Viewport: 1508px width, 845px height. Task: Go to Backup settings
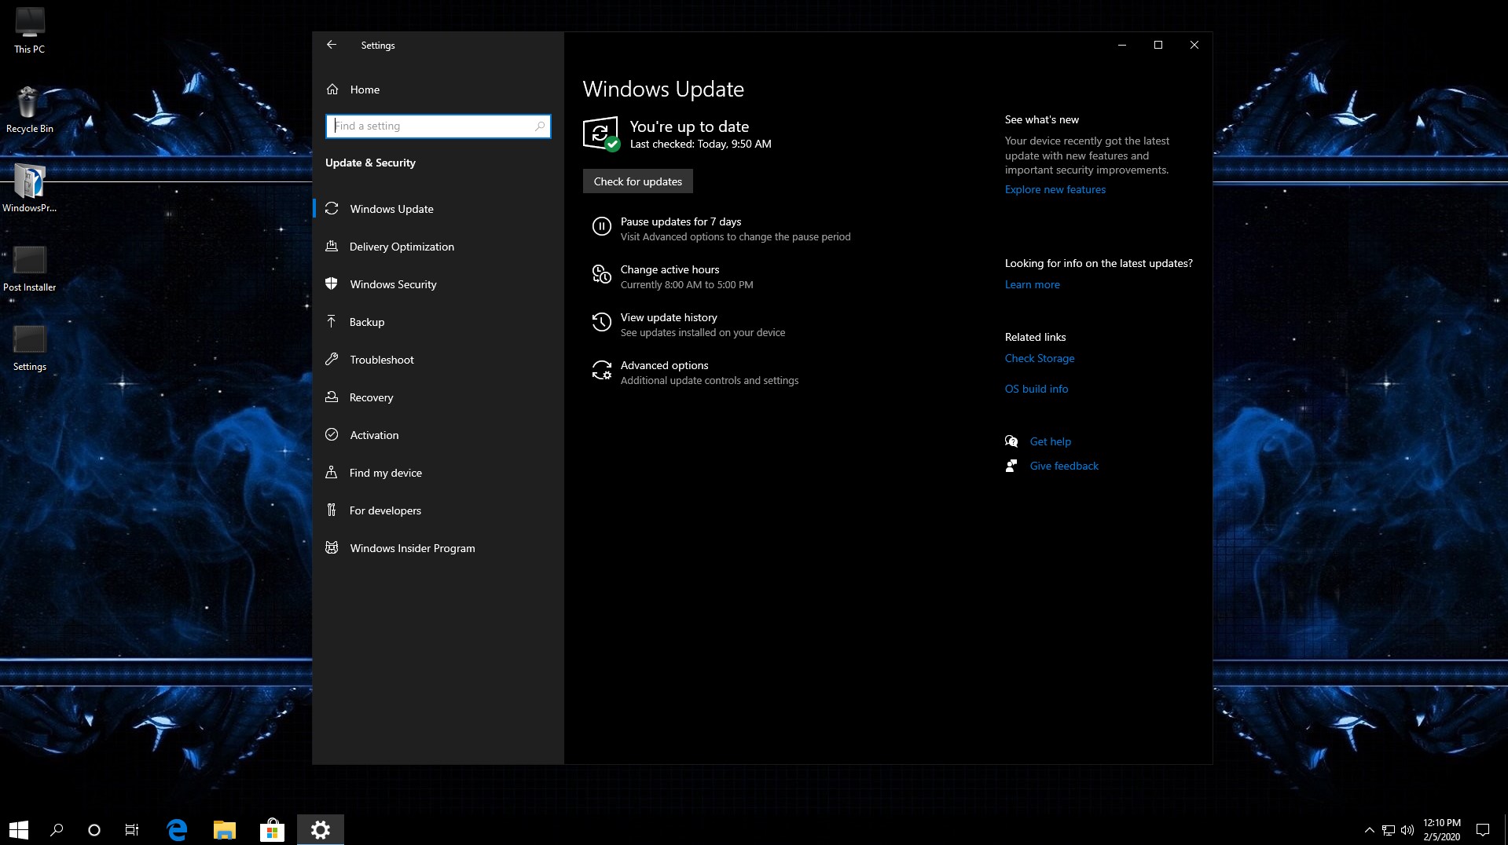[x=438, y=322]
